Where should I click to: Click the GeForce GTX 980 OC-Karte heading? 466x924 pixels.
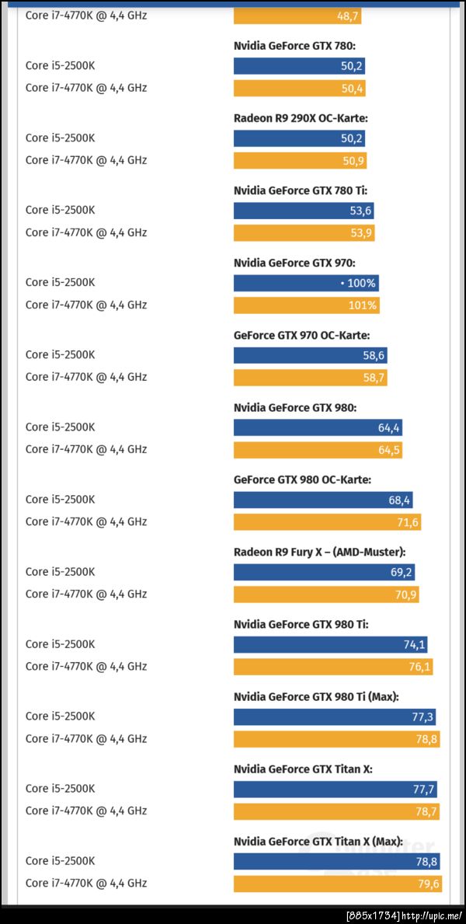pyautogui.click(x=302, y=479)
